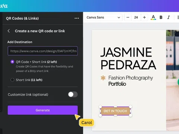Open the text color picker
Screen dimensions: 179x134
pyautogui.click(x=153, y=17)
